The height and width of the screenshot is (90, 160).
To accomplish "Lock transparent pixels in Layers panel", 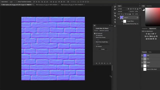I will [x=122, y=14].
